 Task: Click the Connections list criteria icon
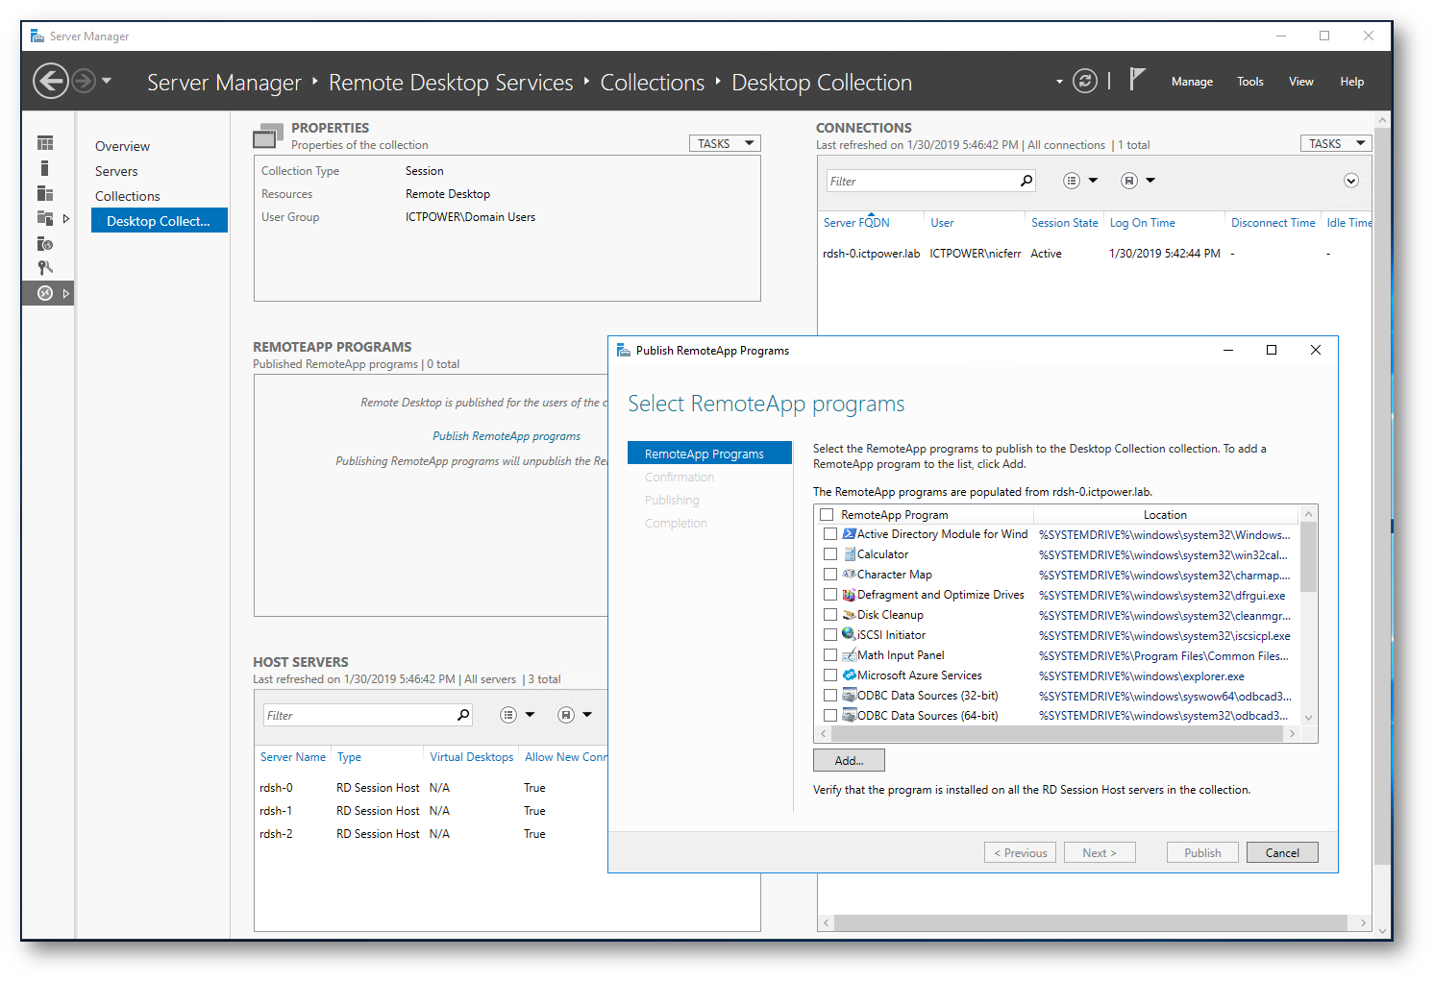tap(1072, 181)
